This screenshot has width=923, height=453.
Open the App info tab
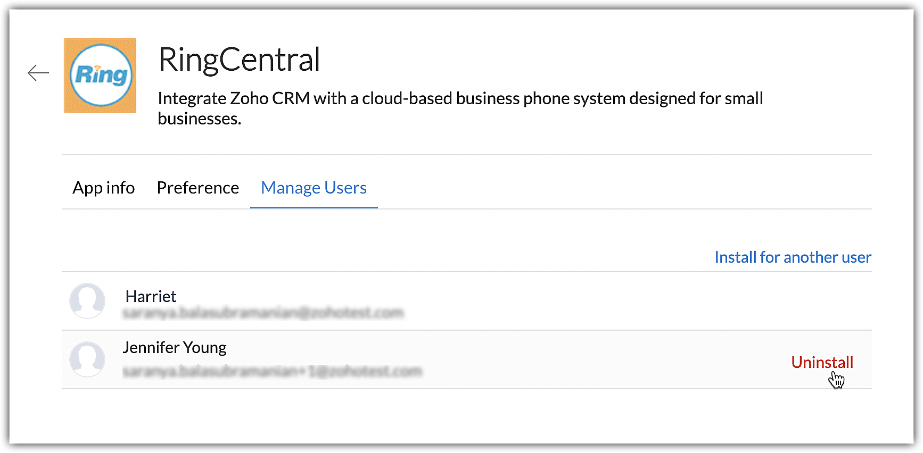point(104,188)
